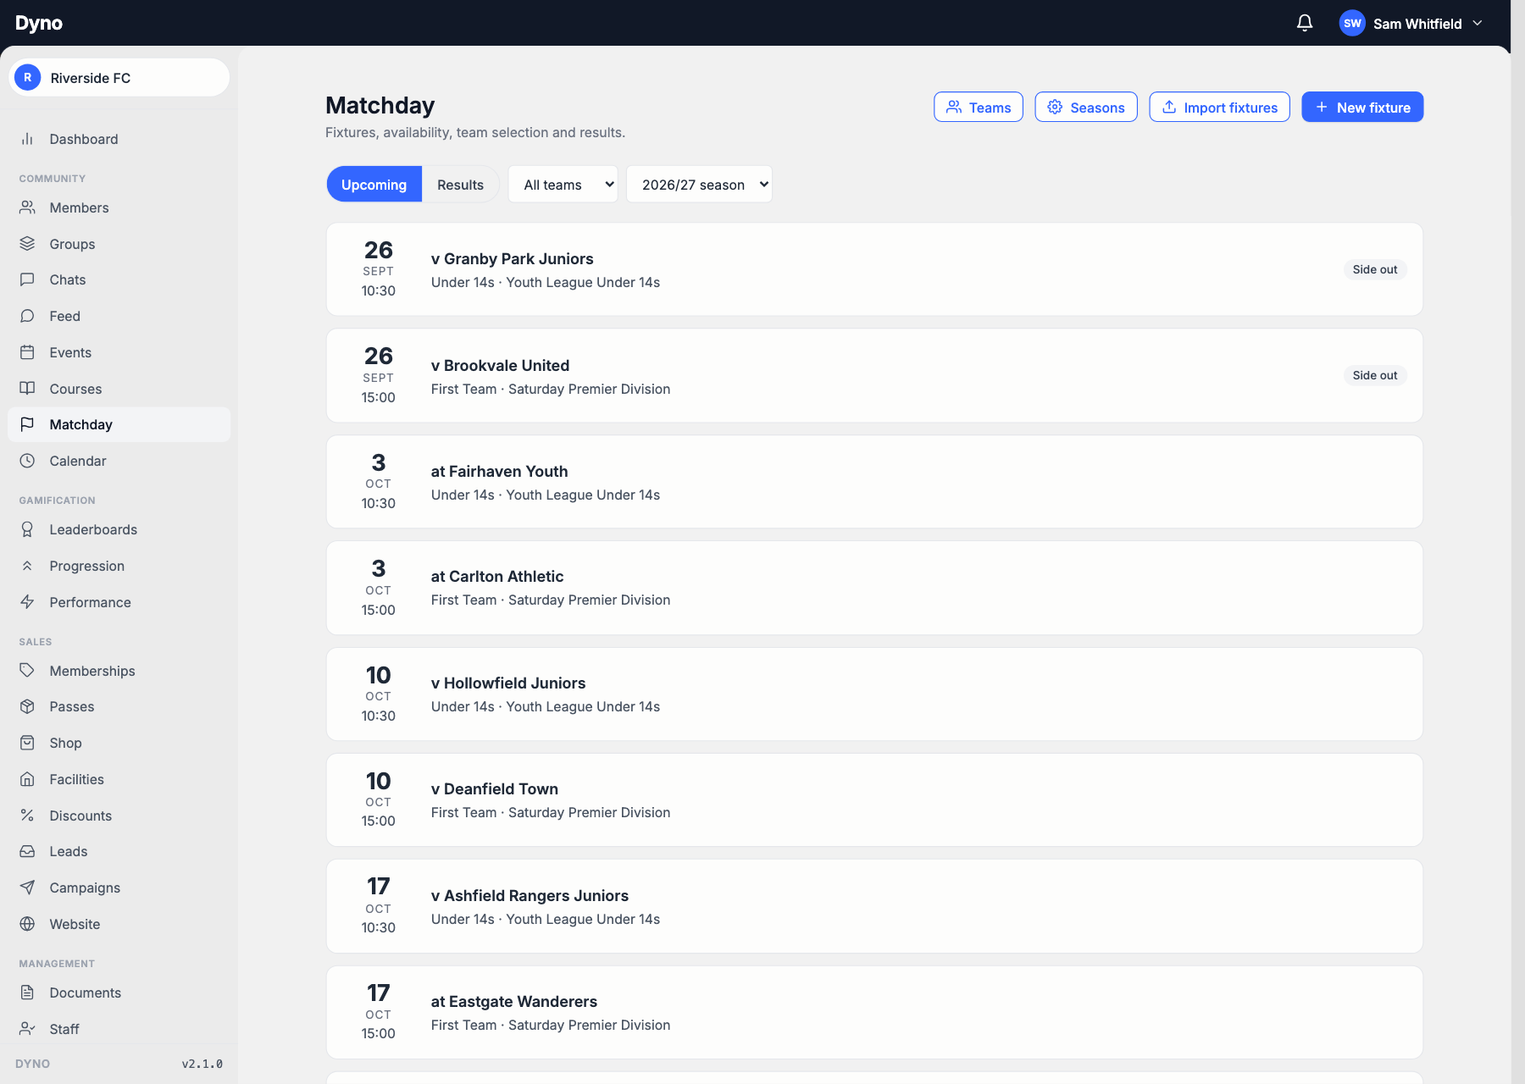Click the Progression chevrons icon
The width and height of the screenshot is (1525, 1084).
[x=27, y=566]
